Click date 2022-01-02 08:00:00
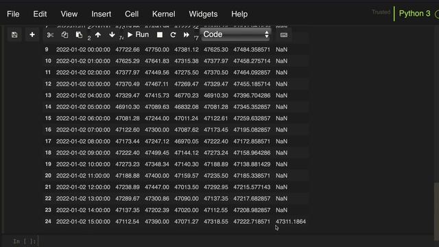 coord(83,141)
